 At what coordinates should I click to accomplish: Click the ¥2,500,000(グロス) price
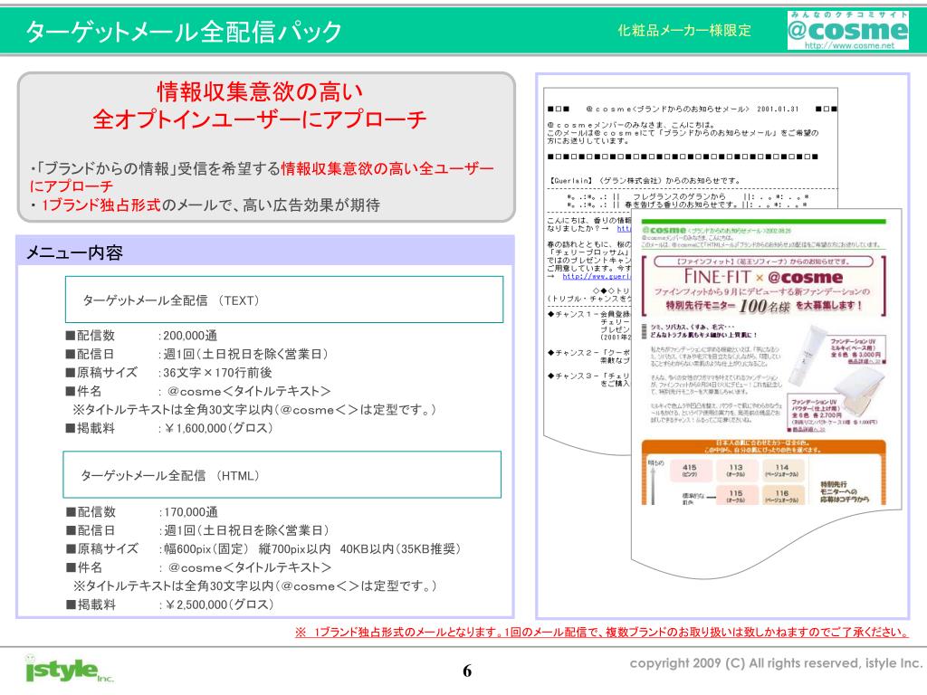(x=219, y=604)
